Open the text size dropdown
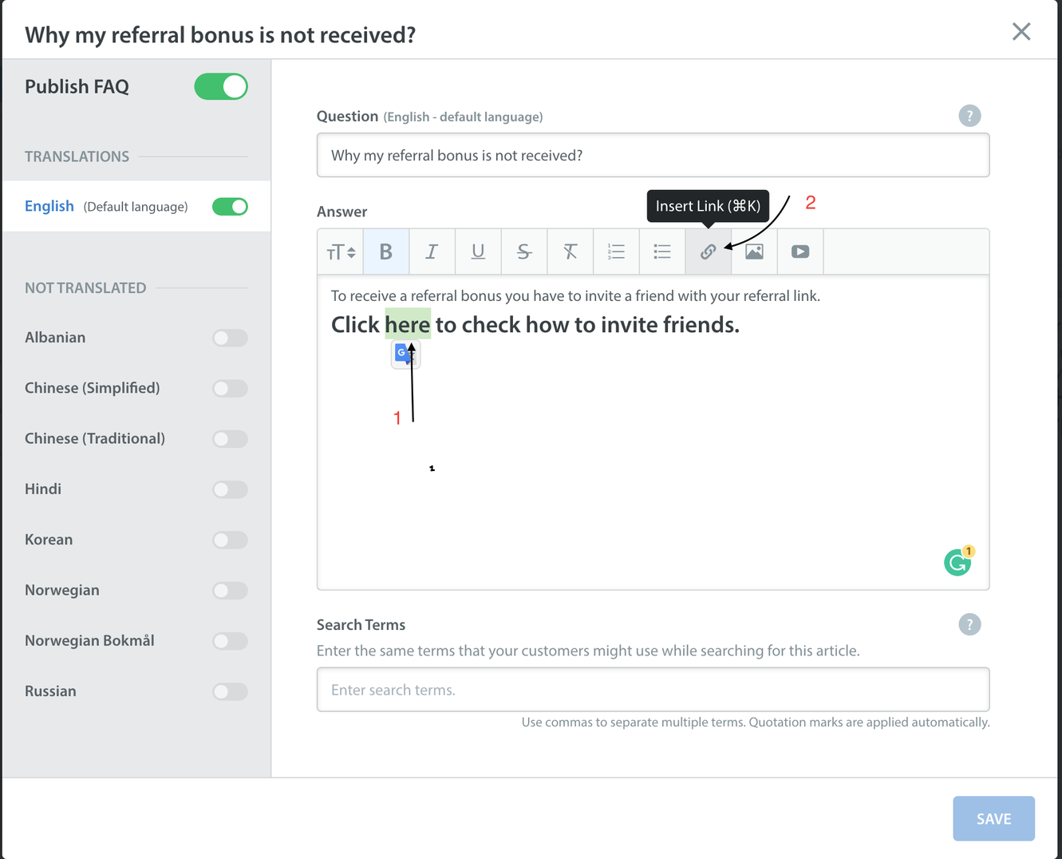The image size is (1062, 859). click(340, 251)
